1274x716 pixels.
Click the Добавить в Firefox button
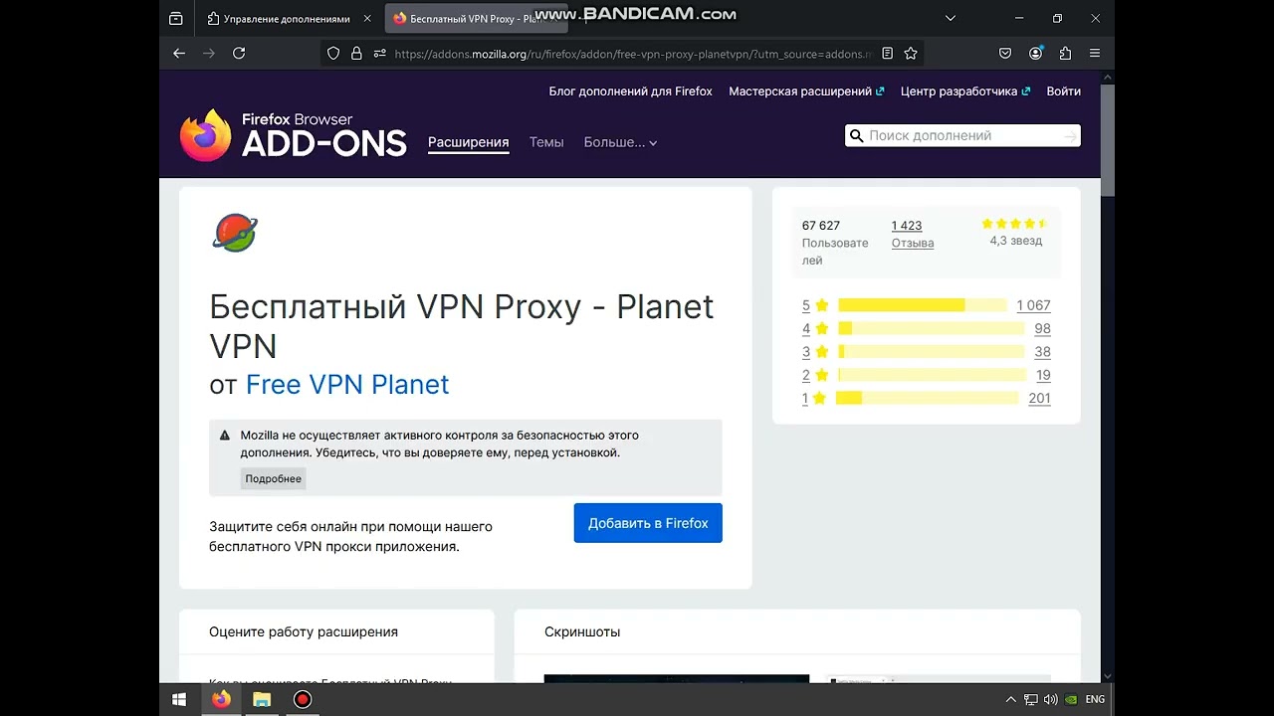coord(648,523)
